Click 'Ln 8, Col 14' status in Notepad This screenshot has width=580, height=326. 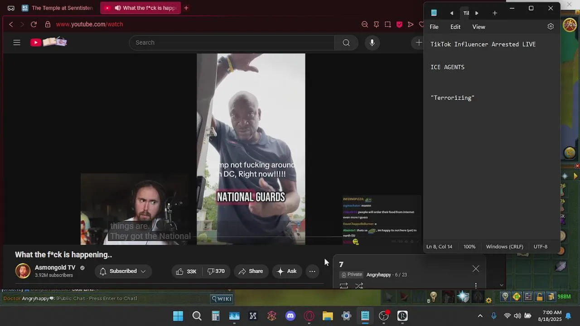click(x=439, y=247)
